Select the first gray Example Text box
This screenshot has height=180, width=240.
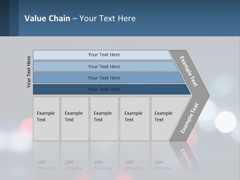click(46, 119)
